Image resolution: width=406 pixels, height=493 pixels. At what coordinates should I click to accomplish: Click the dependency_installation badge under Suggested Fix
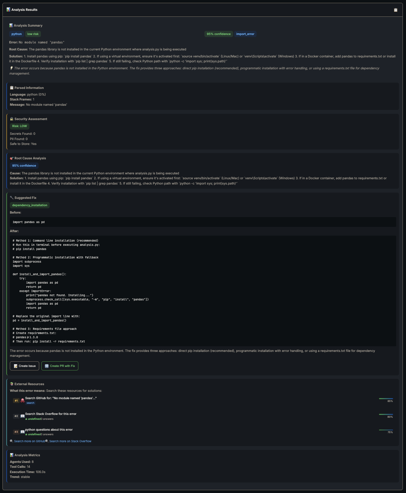coord(30,205)
